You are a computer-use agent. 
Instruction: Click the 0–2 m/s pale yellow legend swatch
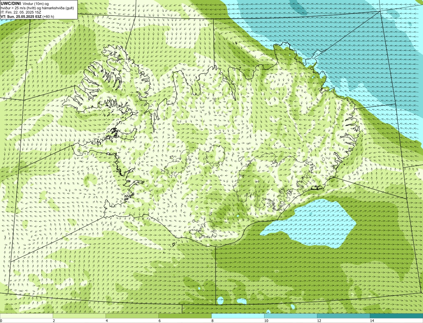click(26, 316)
